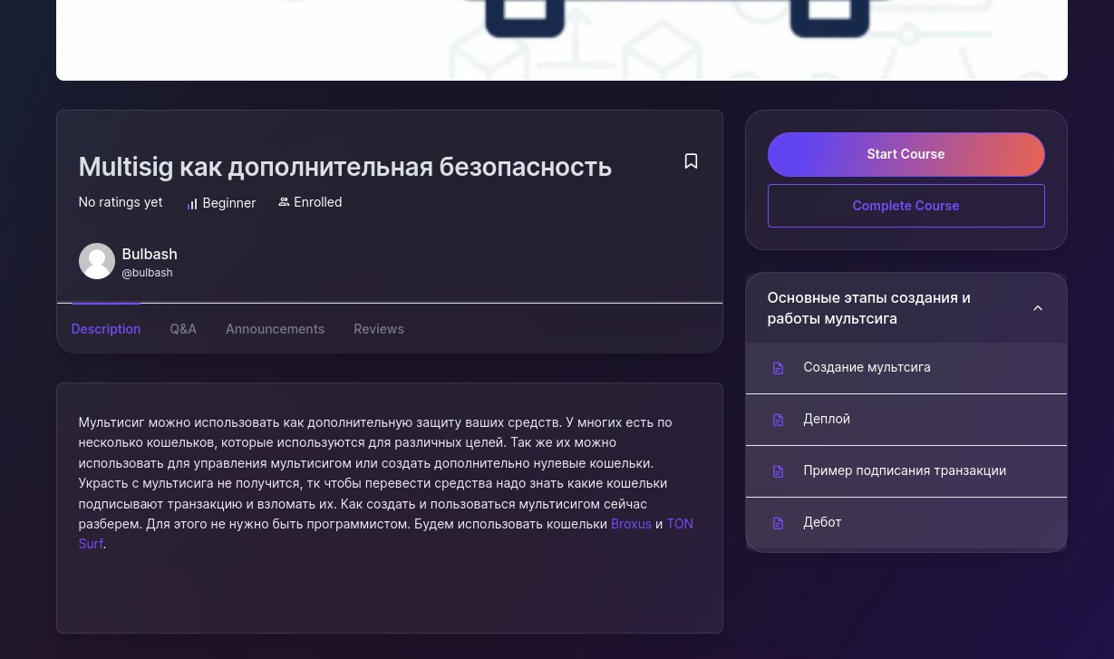The width and height of the screenshot is (1114, 659).
Task: Click the Complete Course button
Action: (x=906, y=206)
